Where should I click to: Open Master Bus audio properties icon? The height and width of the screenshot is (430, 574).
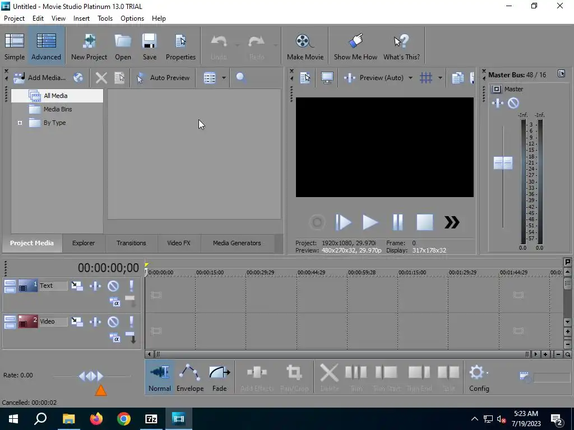point(561,73)
